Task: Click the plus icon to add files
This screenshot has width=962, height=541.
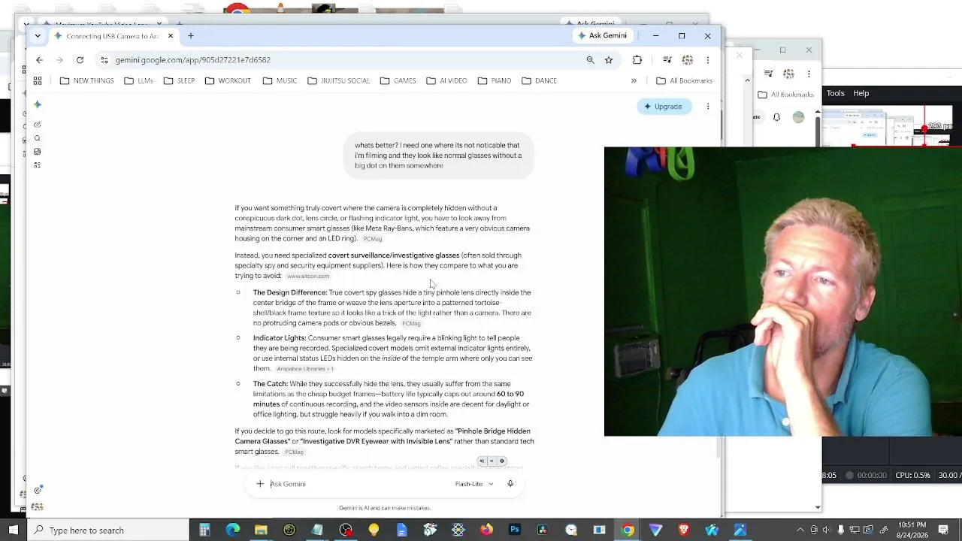Action: pos(260,484)
